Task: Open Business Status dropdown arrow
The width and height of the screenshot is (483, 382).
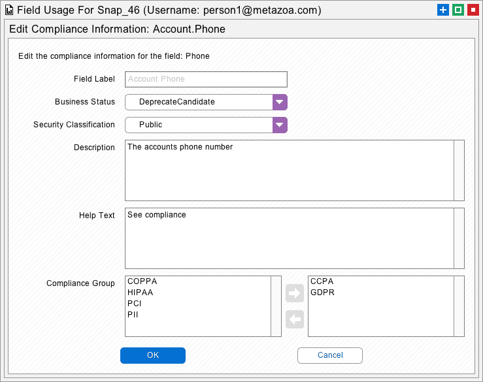Action: 280,102
